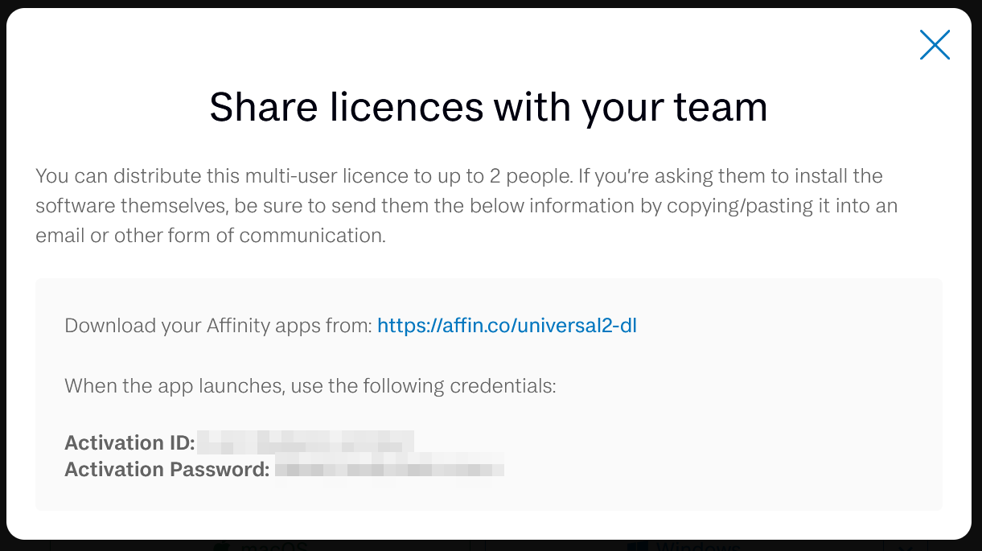Image resolution: width=982 pixels, height=551 pixels.
Task: Click the Apple macOS icon behind the dialog
Action: coord(221,546)
